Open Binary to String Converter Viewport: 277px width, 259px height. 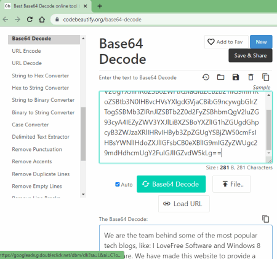[x=43, y=112]
